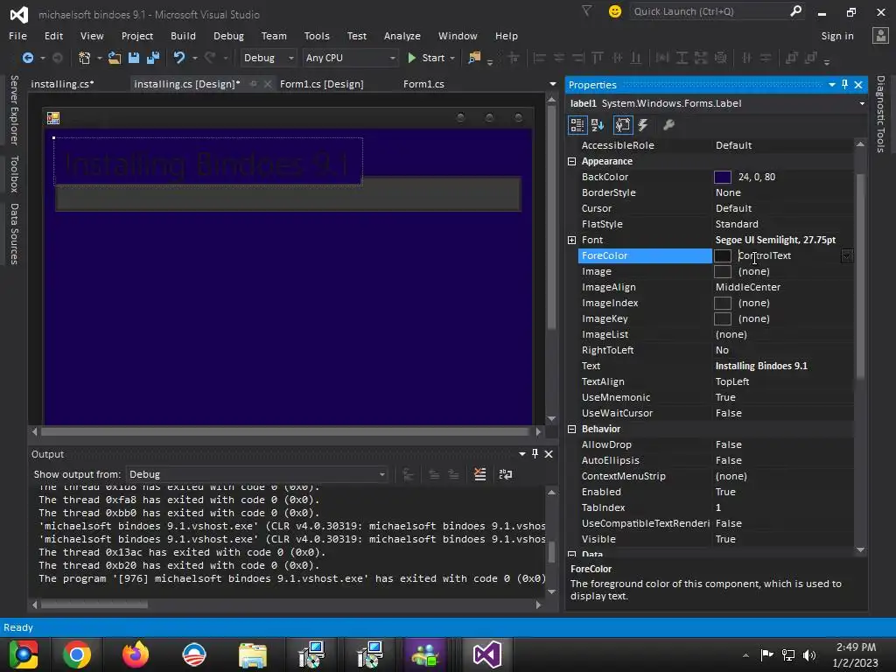This screenshot has width=896, height=672.
Task: Switch to the Form1.cs [Design] tab
Action: [x=322, y=84]
